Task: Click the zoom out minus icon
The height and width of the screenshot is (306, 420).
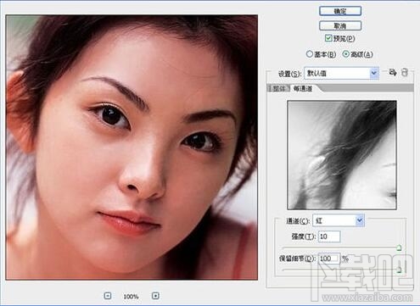Action: pos(108,296)
